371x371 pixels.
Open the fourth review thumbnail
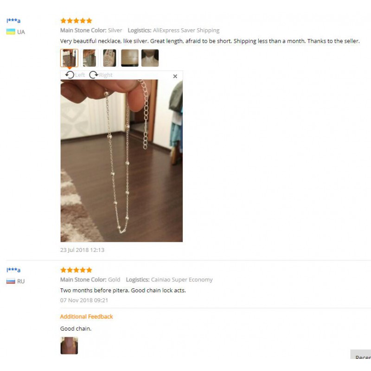click(x=130, y=58)
